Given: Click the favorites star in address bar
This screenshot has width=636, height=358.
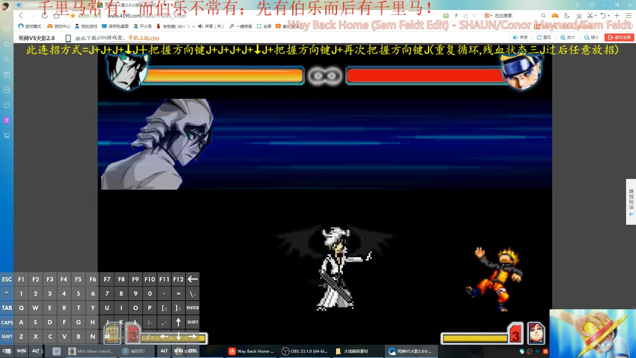Looking at the screenshot, I should pyautogui.click(x=73, y=16).
